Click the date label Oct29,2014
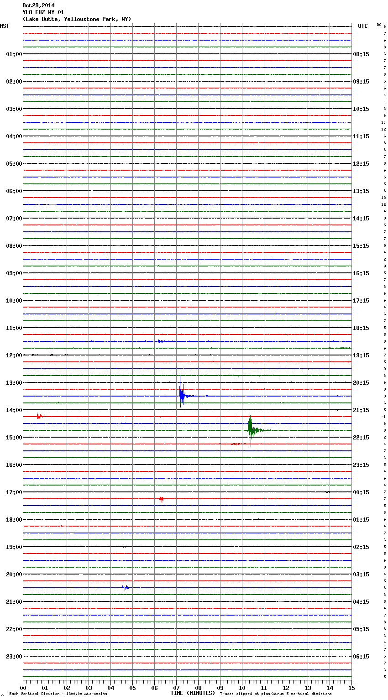 (38, 5)
